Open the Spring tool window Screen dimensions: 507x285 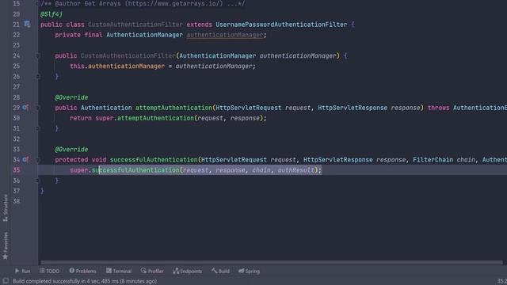(x=249, y=271)
